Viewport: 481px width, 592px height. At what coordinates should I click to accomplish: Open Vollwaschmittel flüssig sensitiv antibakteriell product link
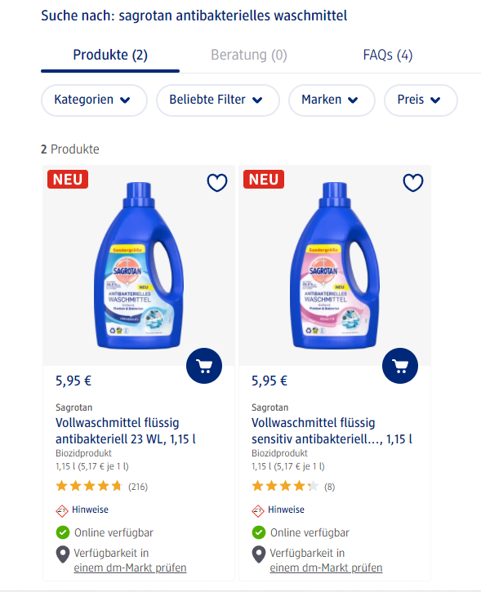tap(332, 431)
